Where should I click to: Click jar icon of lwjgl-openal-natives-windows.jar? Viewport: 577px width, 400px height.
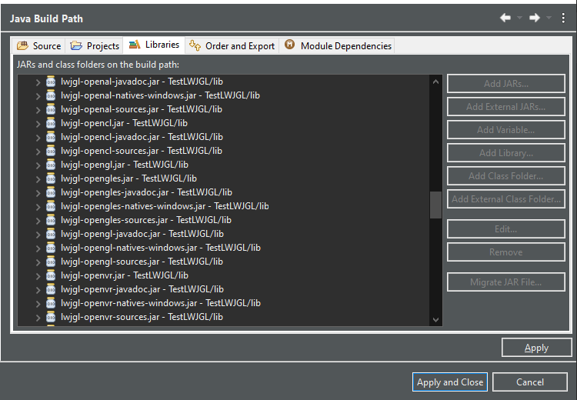tap(51, 95)
